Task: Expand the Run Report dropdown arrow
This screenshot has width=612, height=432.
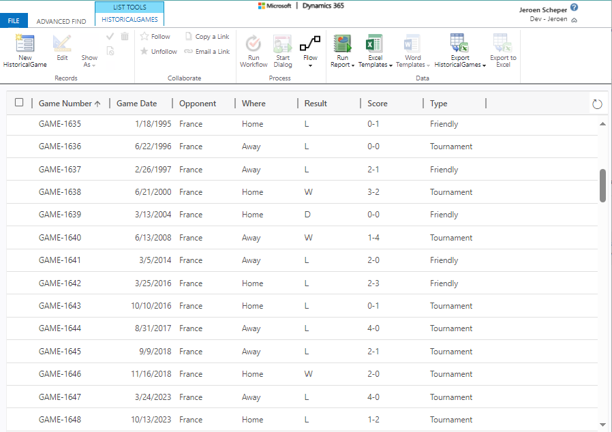Action: [x=353, y=65]
